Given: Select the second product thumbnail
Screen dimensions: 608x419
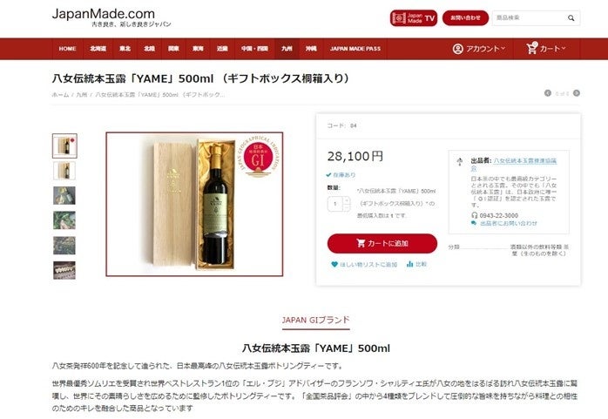Looking at the screenshot, I should tap(64, 171).
